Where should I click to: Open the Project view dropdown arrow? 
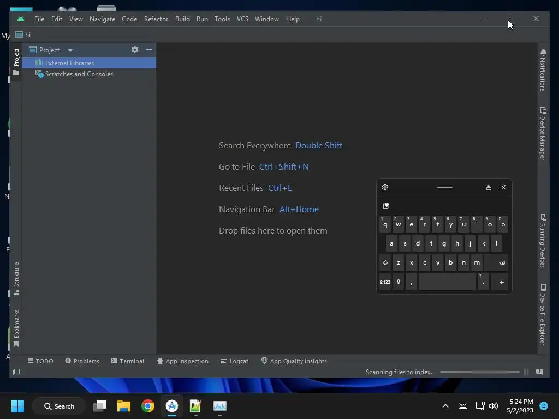70,50
